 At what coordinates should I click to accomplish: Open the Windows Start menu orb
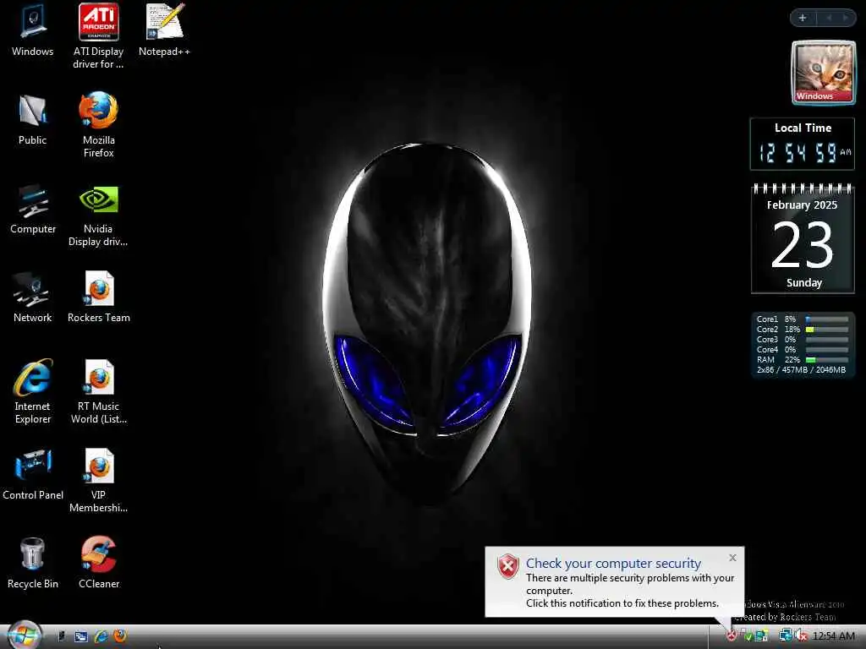(25, 635)
